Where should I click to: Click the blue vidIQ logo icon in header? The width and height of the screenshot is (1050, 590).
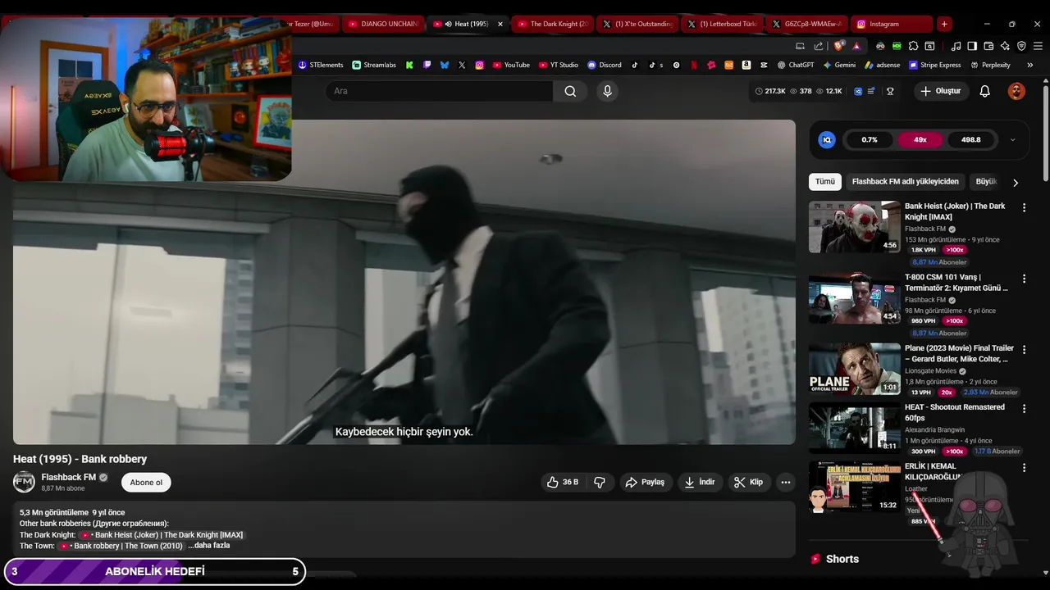point(858,91)
